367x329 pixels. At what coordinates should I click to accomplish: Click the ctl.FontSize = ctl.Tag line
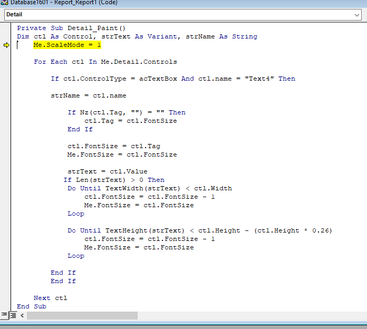pos(114,146)
